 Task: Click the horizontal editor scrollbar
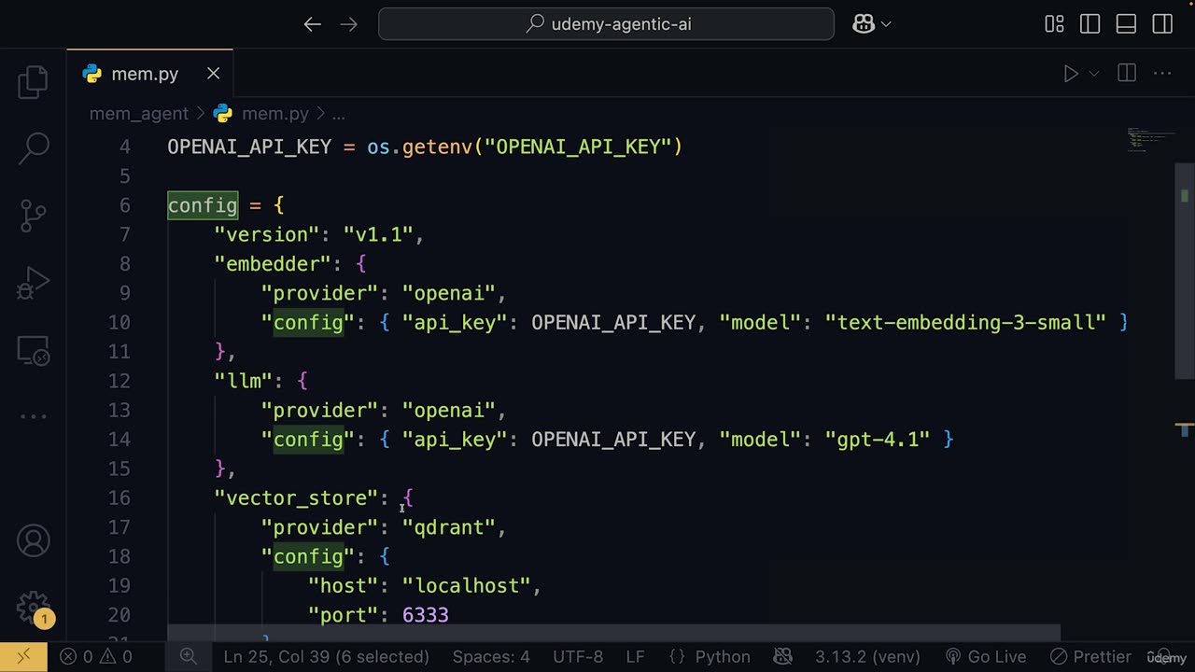pos(613,634)
